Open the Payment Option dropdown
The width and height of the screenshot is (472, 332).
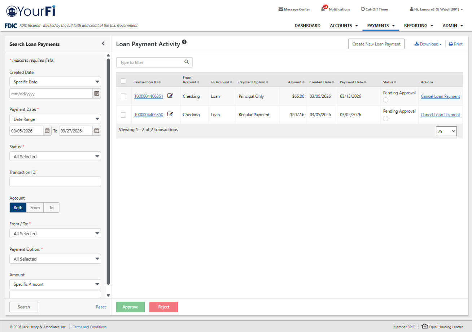pos(55,259)
